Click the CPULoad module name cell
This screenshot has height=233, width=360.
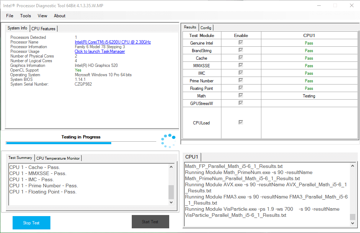click(202, 123)
